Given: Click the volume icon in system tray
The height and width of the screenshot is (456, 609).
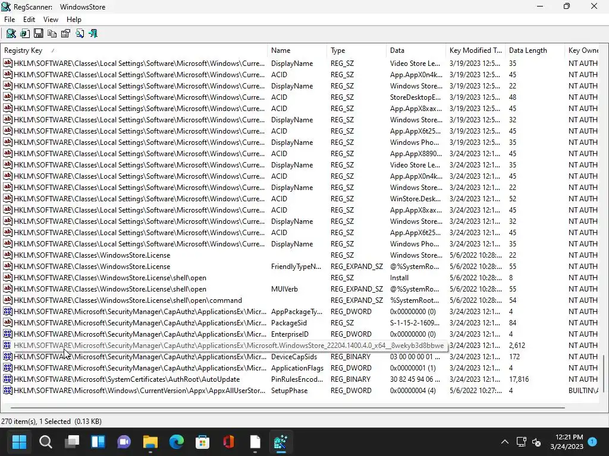Looking at the screenshot, I should tap(537, 442).
